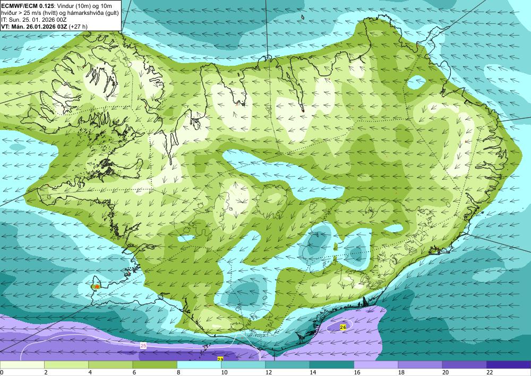Select the 16–18 m/s lavender legend swatch
This screenshot has width=531, height=376.
coord(376,365)
